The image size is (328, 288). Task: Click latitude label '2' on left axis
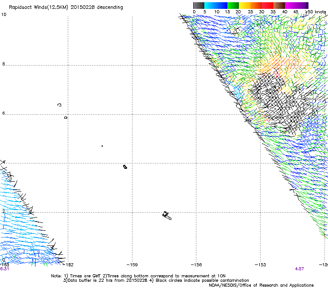click(4, 211)
